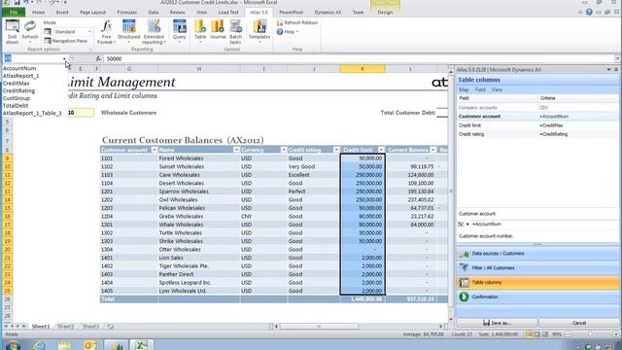This screenshot has width=622, height=350.
Task: Switch to the Design ribbon tab
Action: click(x=385, y=13)
